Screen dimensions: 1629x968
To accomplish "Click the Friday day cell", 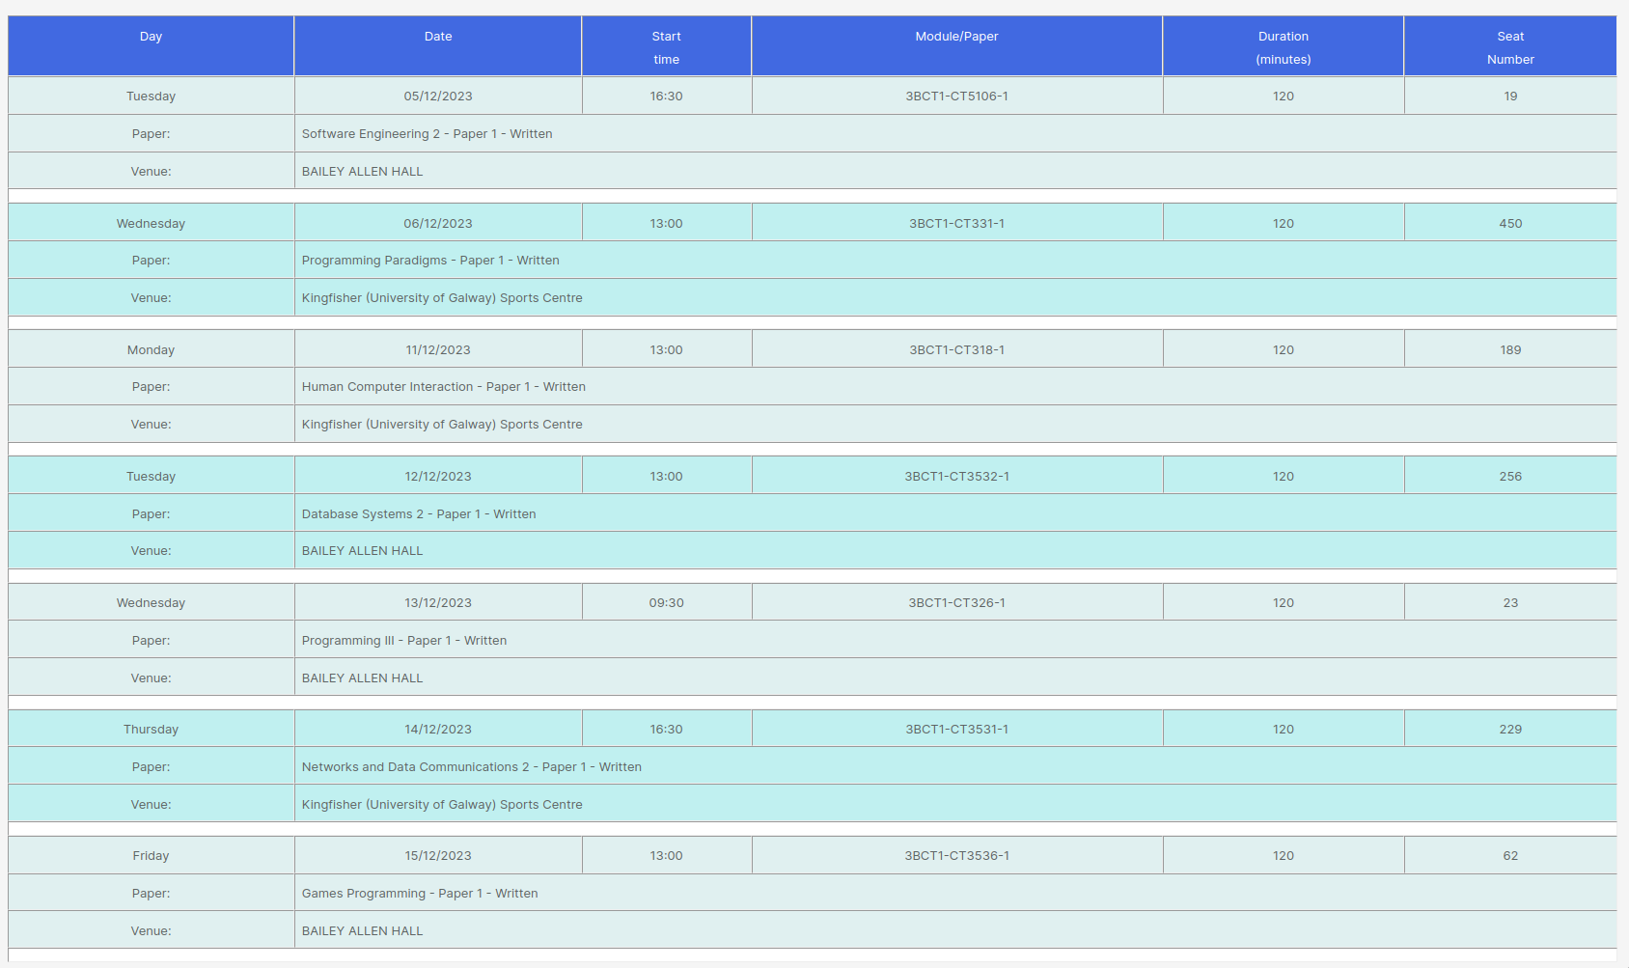I will click(x=151, y=856).
